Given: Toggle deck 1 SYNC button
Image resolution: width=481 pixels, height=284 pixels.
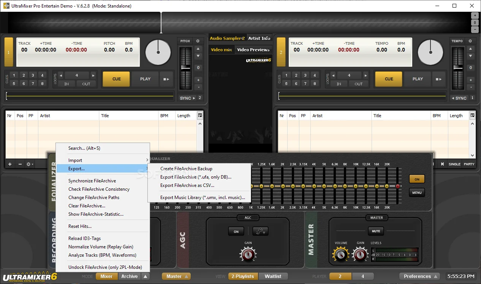Looking at the screenshot, I should click(x=187, y=98).
